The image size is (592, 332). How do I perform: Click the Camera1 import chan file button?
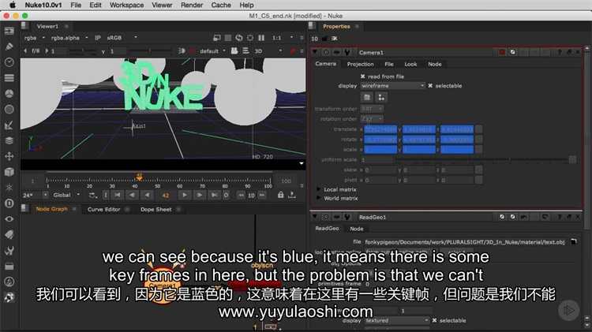(366, 97)
